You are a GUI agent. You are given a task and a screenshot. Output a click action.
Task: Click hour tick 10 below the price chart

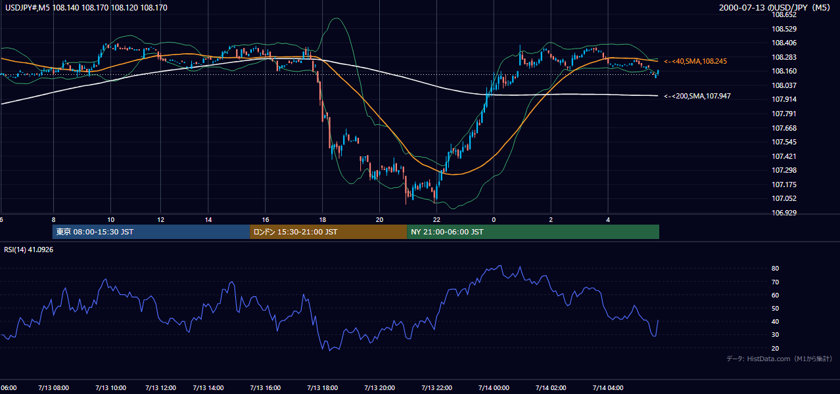(110, 219)
